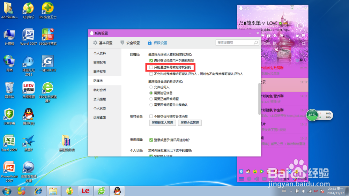This screenshot has height=196, width=349.
Task: Click 聊天 button in QQ panel
Action: [x=301, y=60]
